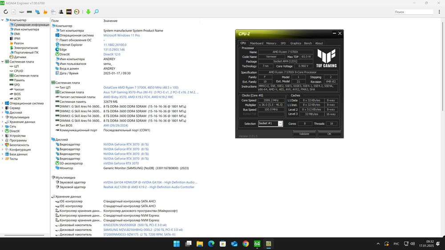Screen dimensions: 445x250
Task: Click the AIDA64 search field
Action: (x=414, y=12)
